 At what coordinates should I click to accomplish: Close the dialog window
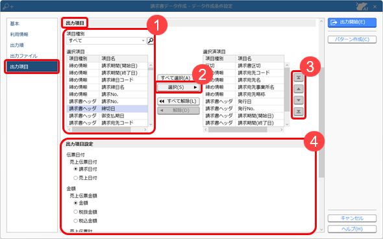(x=375, y=6)
